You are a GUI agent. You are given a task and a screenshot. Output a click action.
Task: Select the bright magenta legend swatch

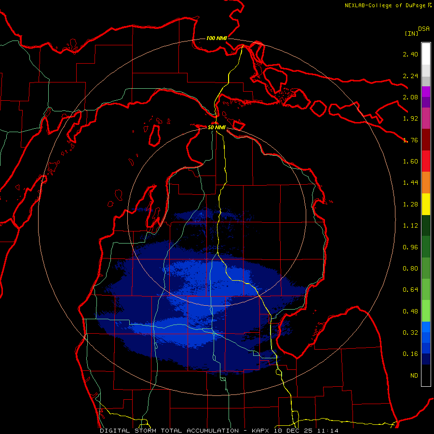(x=426, y=92)
